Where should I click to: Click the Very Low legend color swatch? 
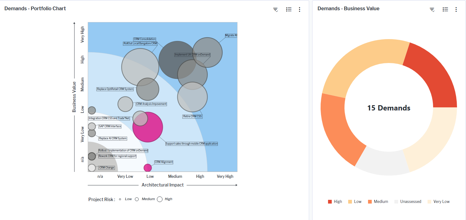[x=429, y=202]
